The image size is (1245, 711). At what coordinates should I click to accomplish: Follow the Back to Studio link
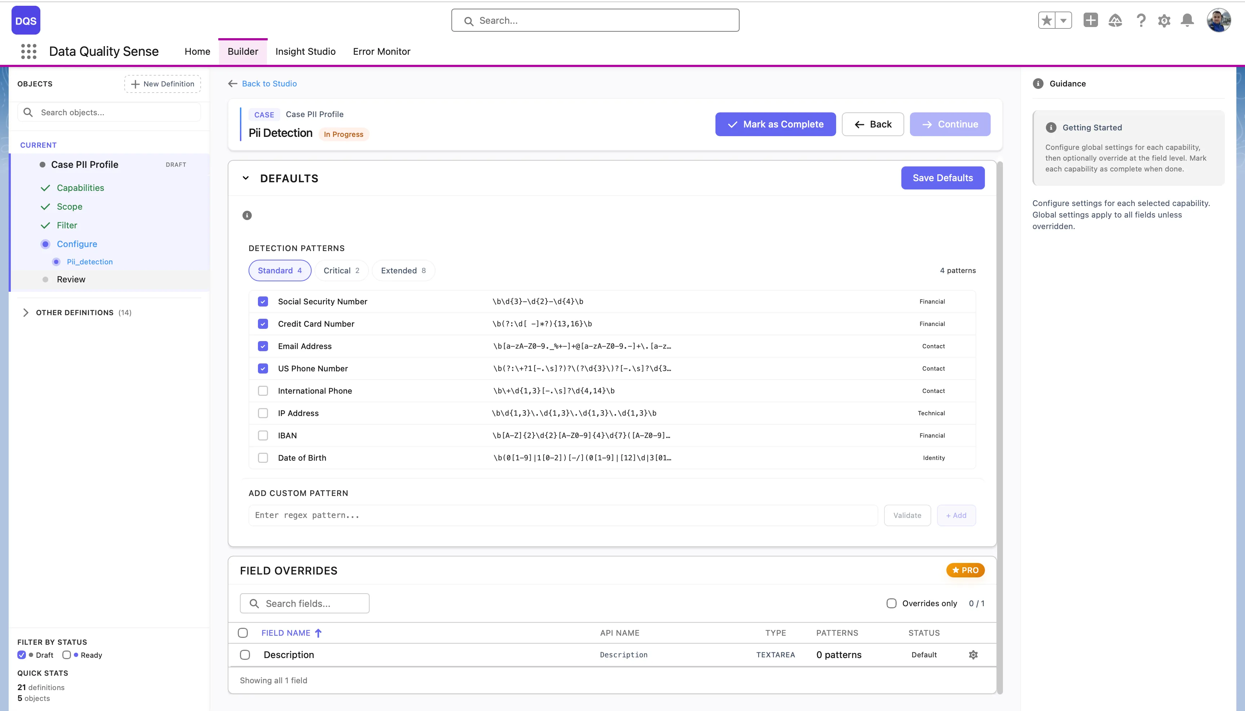(269, 84)
